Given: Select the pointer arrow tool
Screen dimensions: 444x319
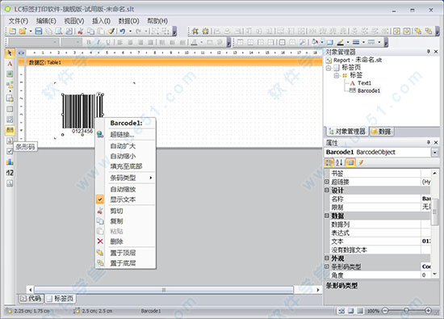Looking at the screenshot, I should click(x=10, y=53).
